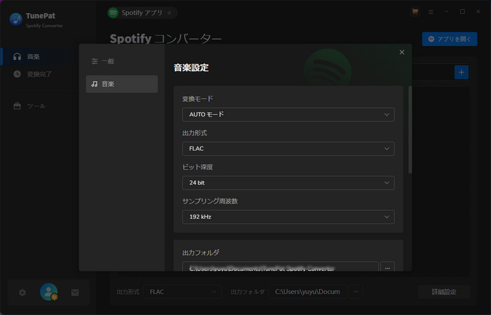This screenshot has width=491, height=315.
Task: Click the サンプリング周波数 label
Action: (210, 201)
